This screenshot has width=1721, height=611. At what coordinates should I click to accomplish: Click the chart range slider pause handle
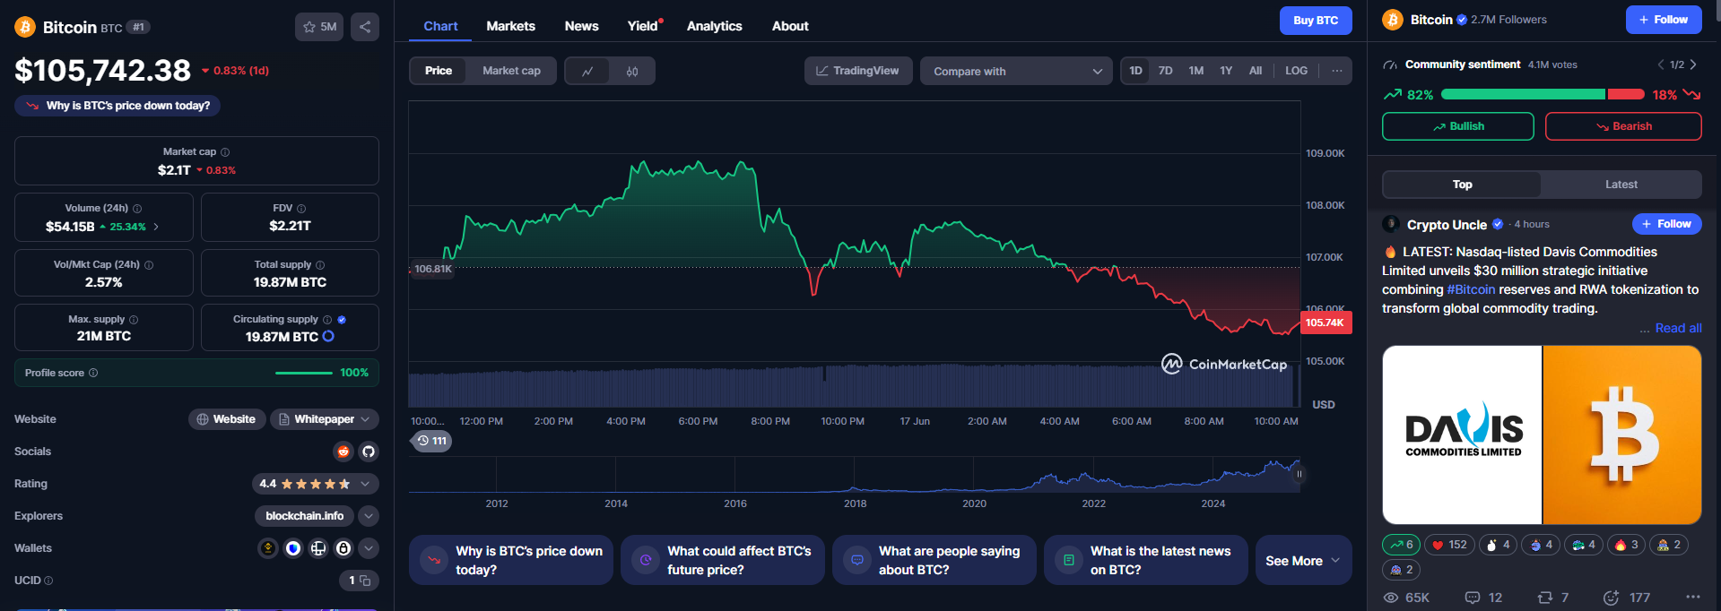pyautogui.click(x=1299, y=474)
